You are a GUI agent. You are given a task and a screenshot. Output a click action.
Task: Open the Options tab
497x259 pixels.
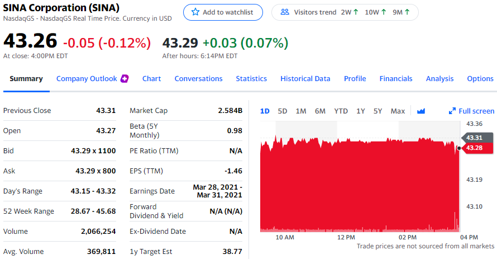click(480, 79)
